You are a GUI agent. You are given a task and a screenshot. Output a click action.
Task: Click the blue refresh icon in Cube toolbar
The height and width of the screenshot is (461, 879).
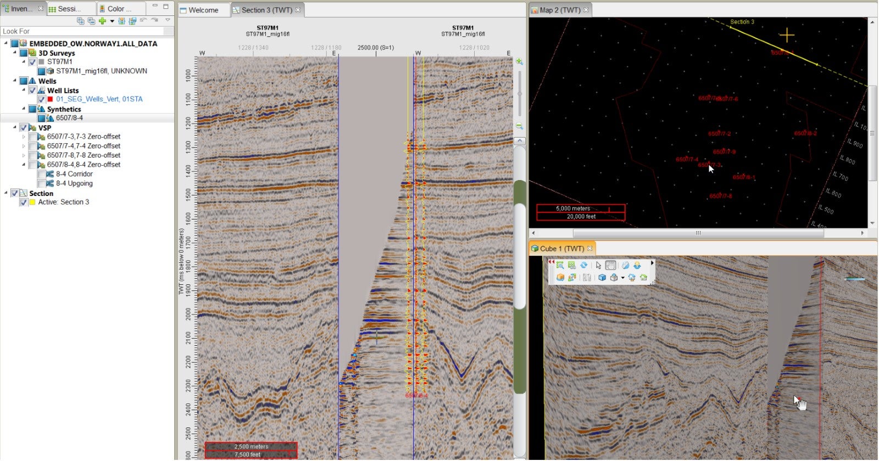[x=583, y=265]
